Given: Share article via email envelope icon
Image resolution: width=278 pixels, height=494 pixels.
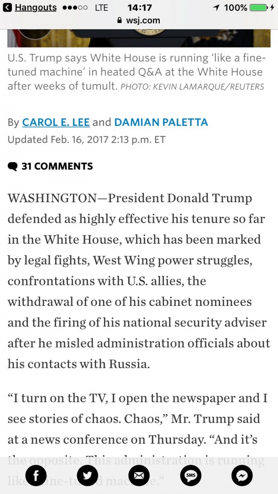Looking at the screenshot, I should (139, 476).
